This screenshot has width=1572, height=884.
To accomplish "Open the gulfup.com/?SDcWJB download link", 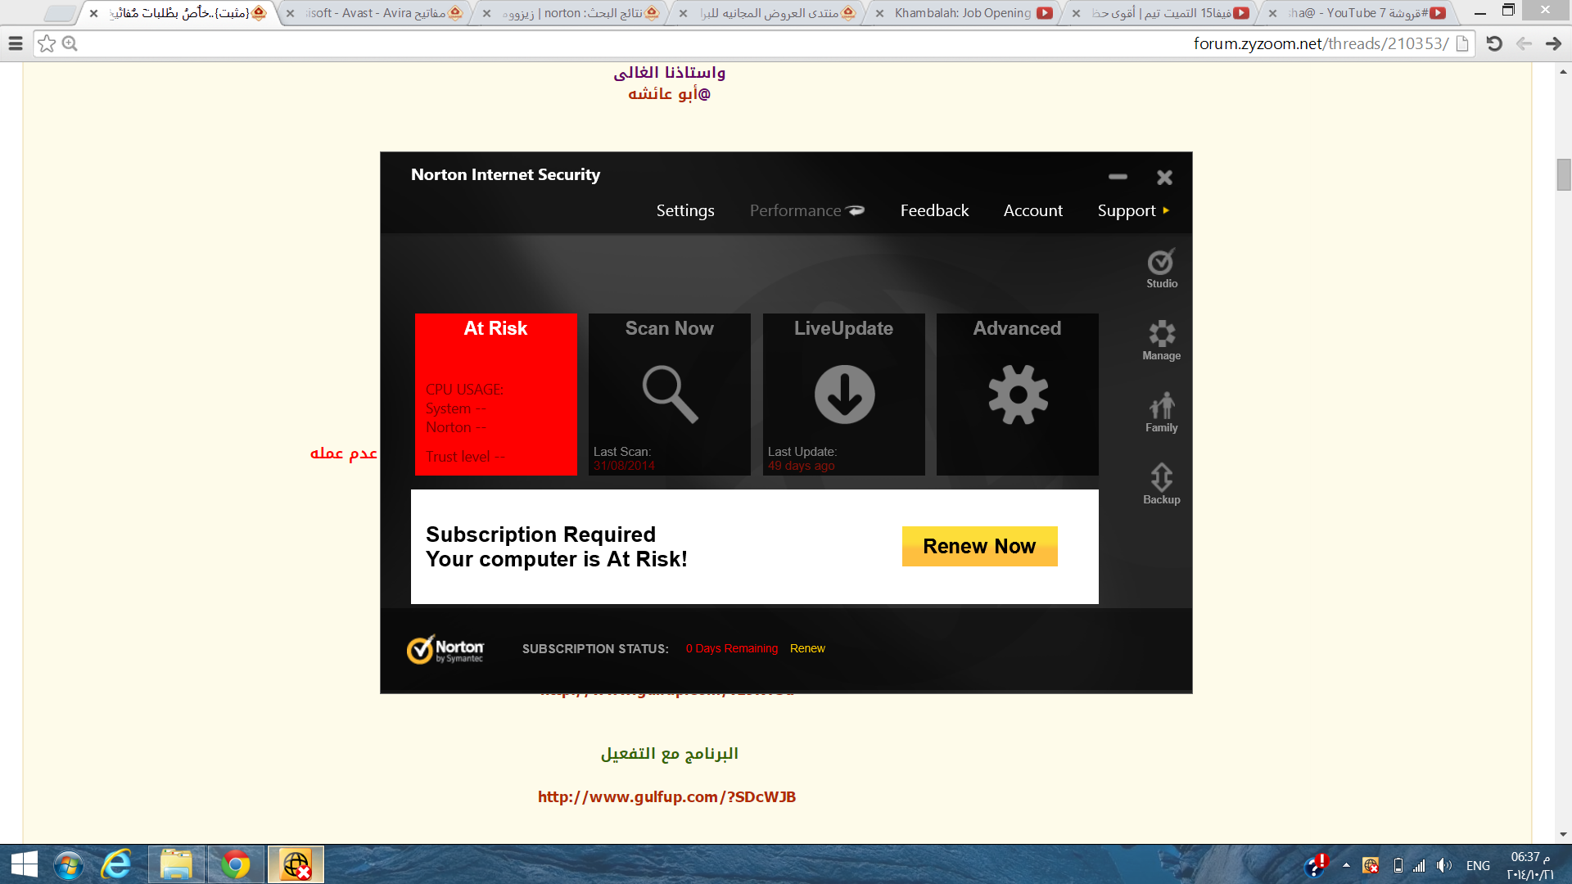I will pos(666,796).
